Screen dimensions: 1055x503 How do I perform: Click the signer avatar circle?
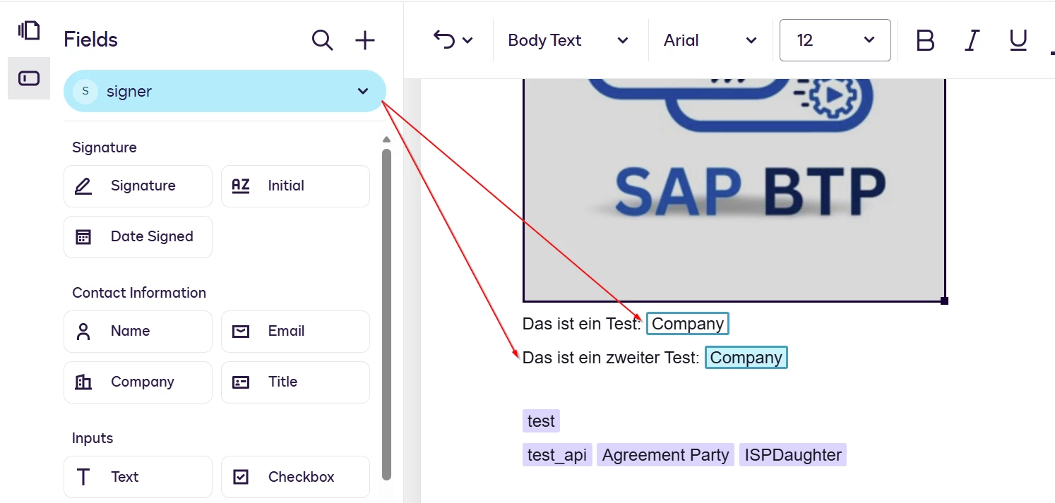(x=85, y=91)
